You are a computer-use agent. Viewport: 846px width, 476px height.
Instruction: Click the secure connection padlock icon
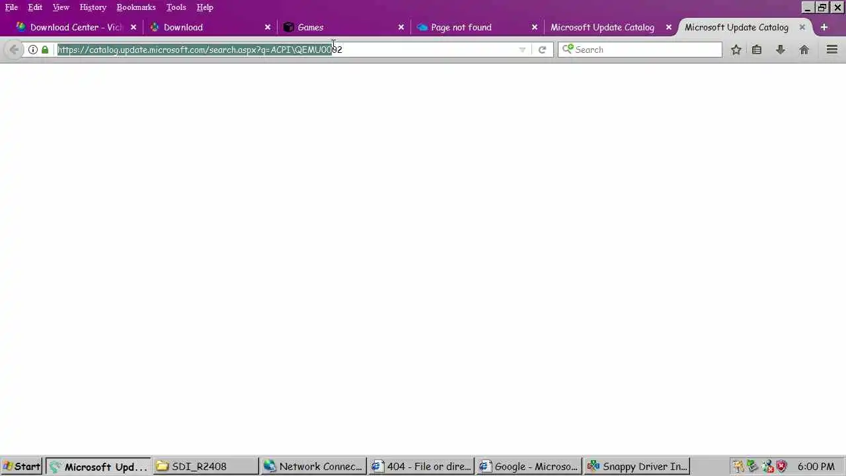click(x=45, y=50)
